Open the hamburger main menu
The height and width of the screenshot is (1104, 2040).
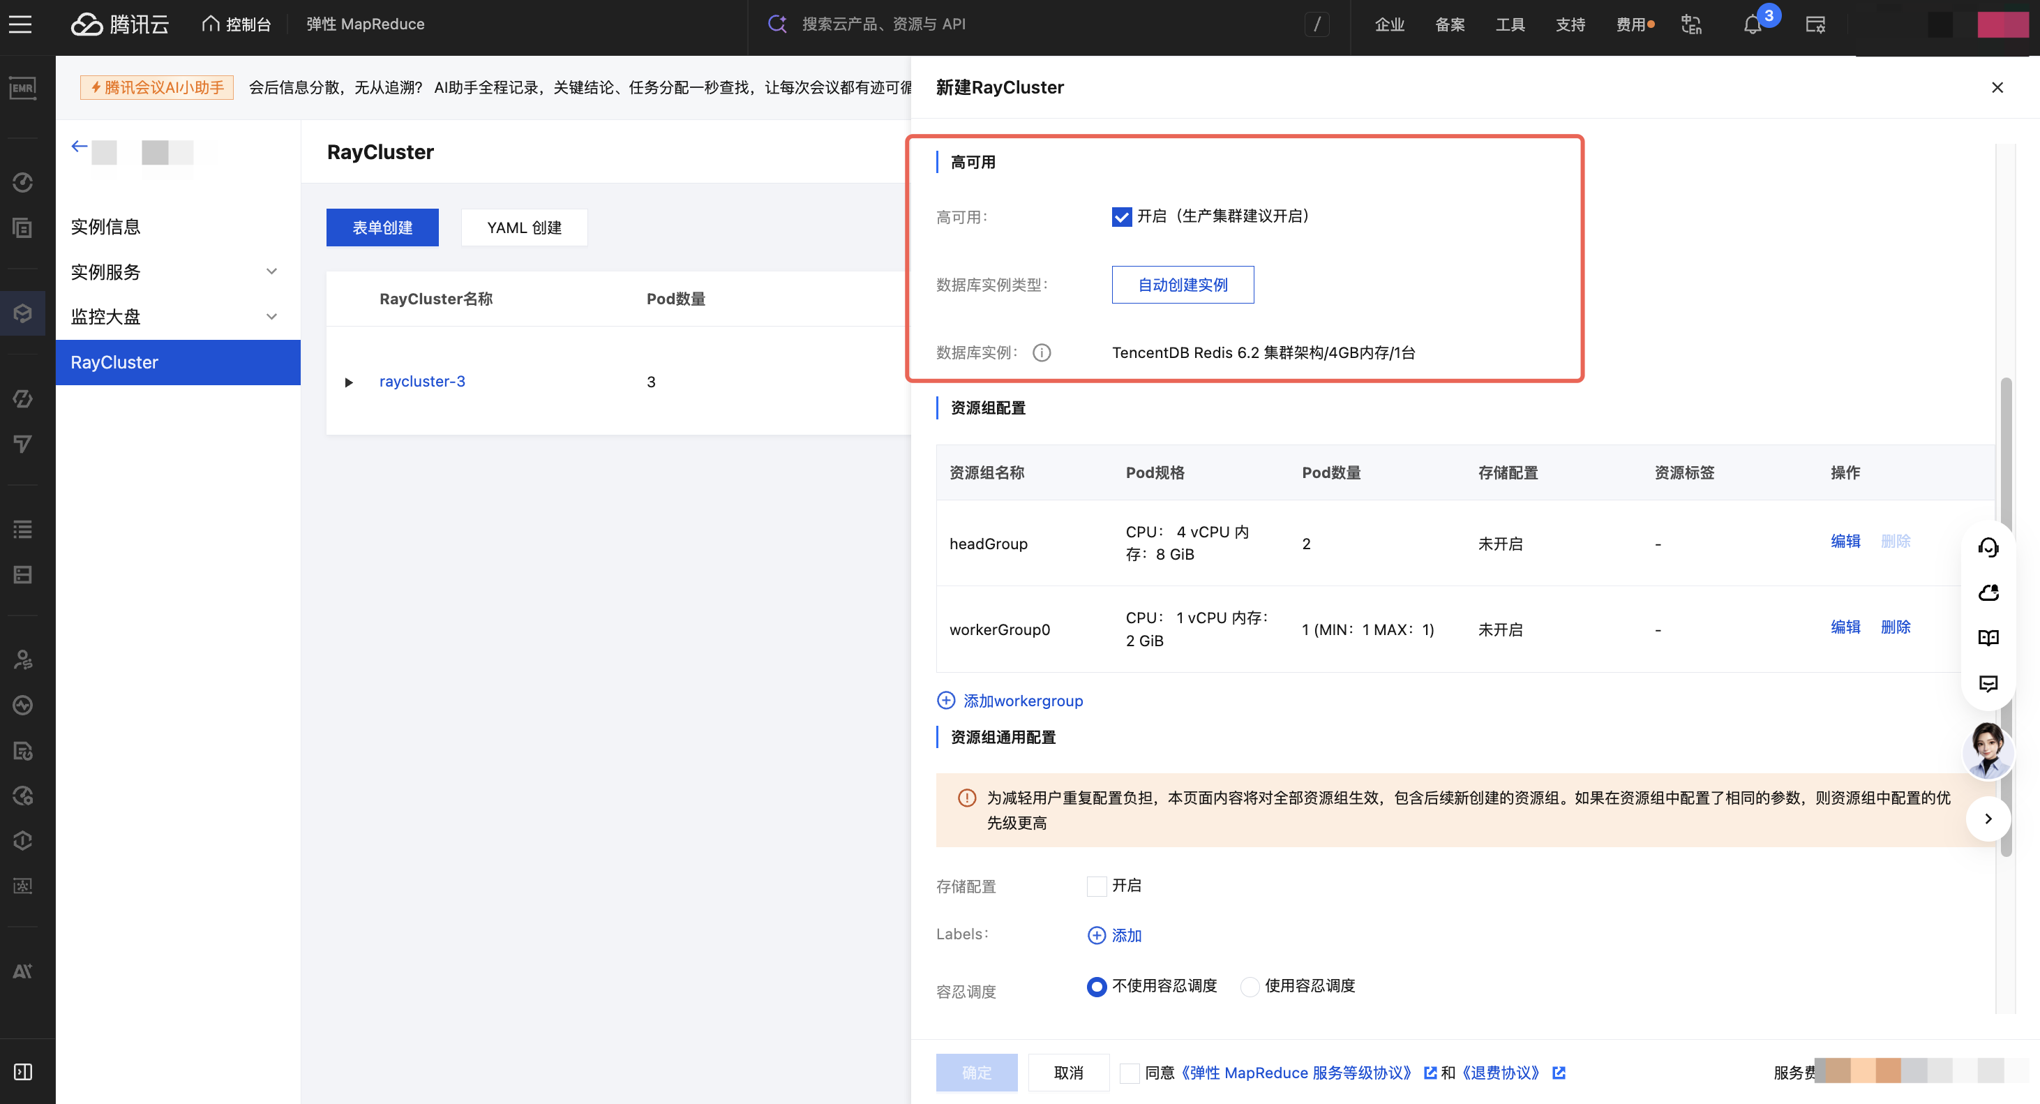[21, 24]
